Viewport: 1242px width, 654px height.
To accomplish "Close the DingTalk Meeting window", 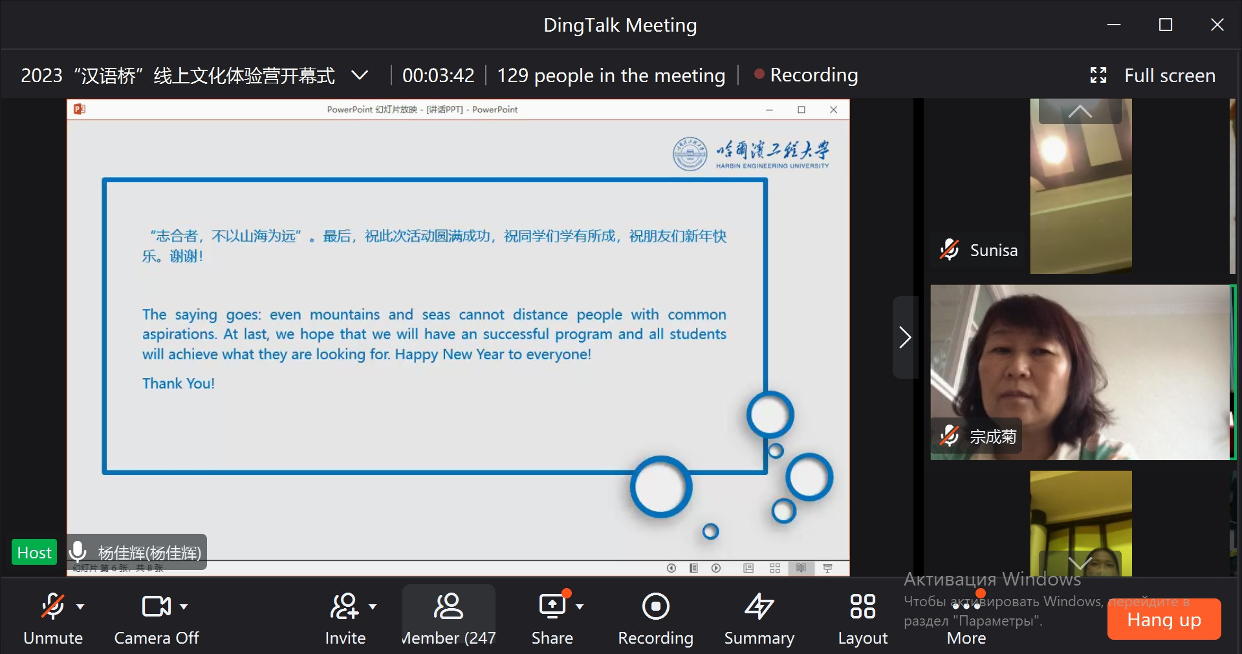I will point(1217,25).
